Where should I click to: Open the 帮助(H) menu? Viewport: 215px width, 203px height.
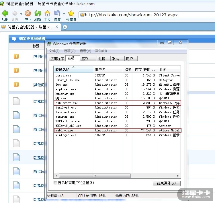101,51
